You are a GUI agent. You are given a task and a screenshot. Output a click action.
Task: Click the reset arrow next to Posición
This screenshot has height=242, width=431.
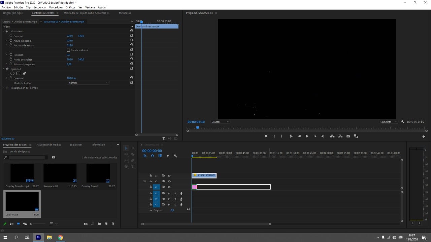click(x=132, y=35)
